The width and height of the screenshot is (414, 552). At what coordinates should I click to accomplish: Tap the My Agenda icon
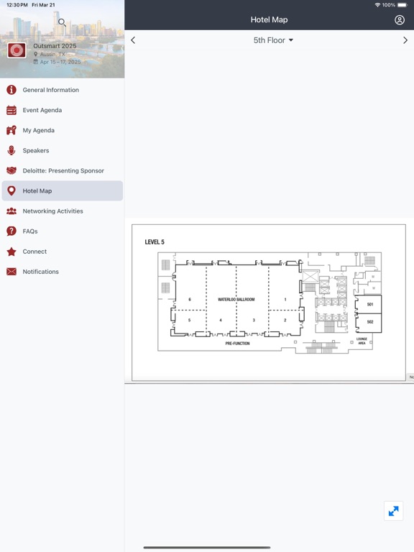[11, 130]
